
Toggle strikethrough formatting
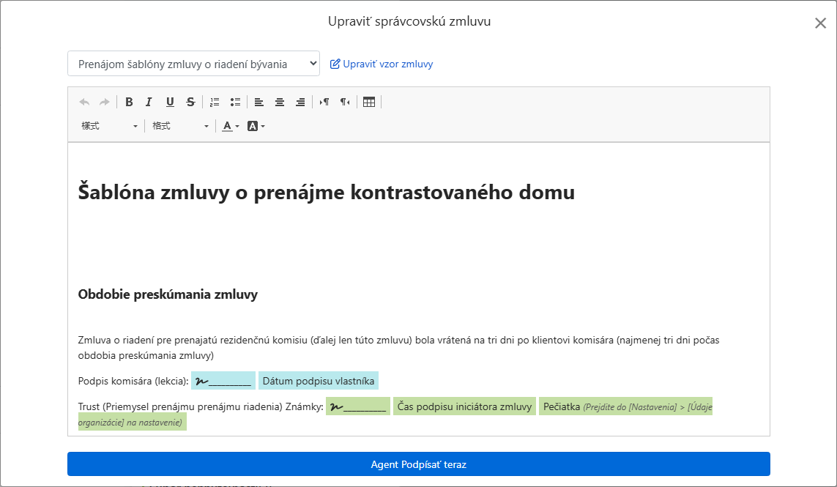click(190, 102)
